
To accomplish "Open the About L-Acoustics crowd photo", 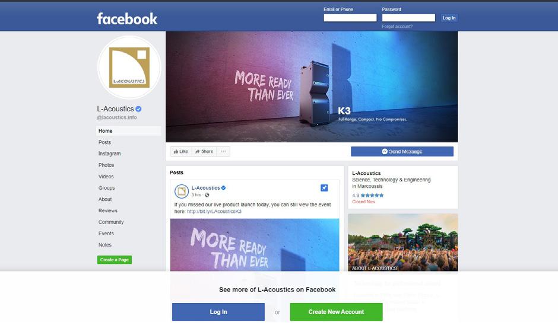I will 403,242.
